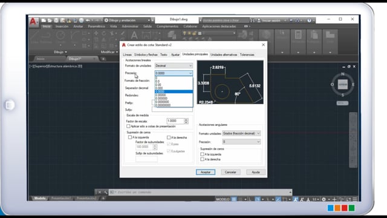387x218 pixels.
Task: Click the add new layout plus tab
Action: [x=103, y=198]
